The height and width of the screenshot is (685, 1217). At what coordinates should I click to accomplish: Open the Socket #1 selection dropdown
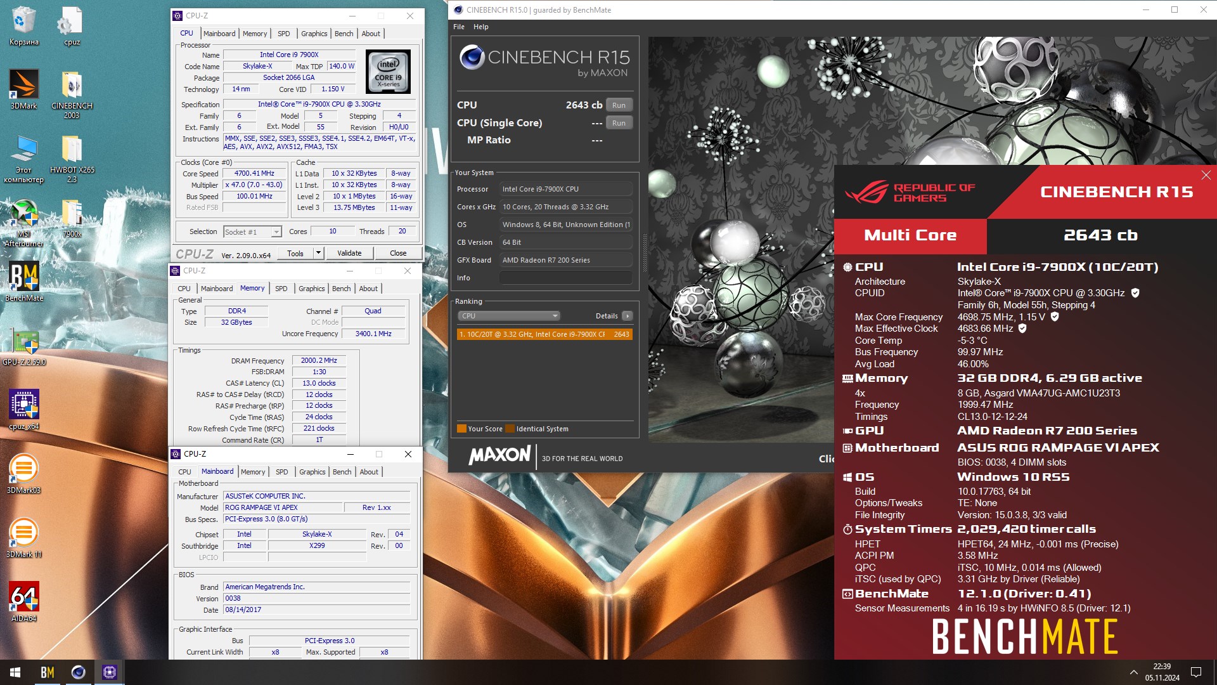[252, 232]
